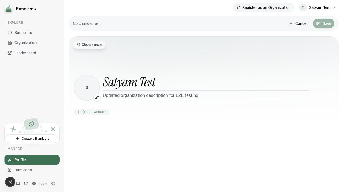Cancel profile editing
Viewport: 343px width, 192px height.
298,23
